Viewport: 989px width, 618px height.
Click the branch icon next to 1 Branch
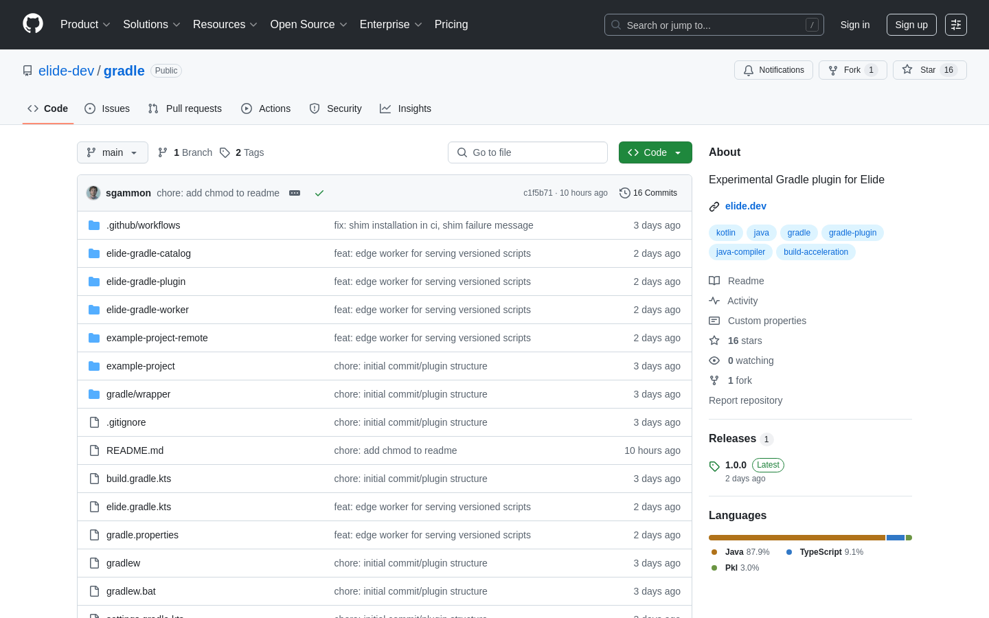[x=163, y=152]
